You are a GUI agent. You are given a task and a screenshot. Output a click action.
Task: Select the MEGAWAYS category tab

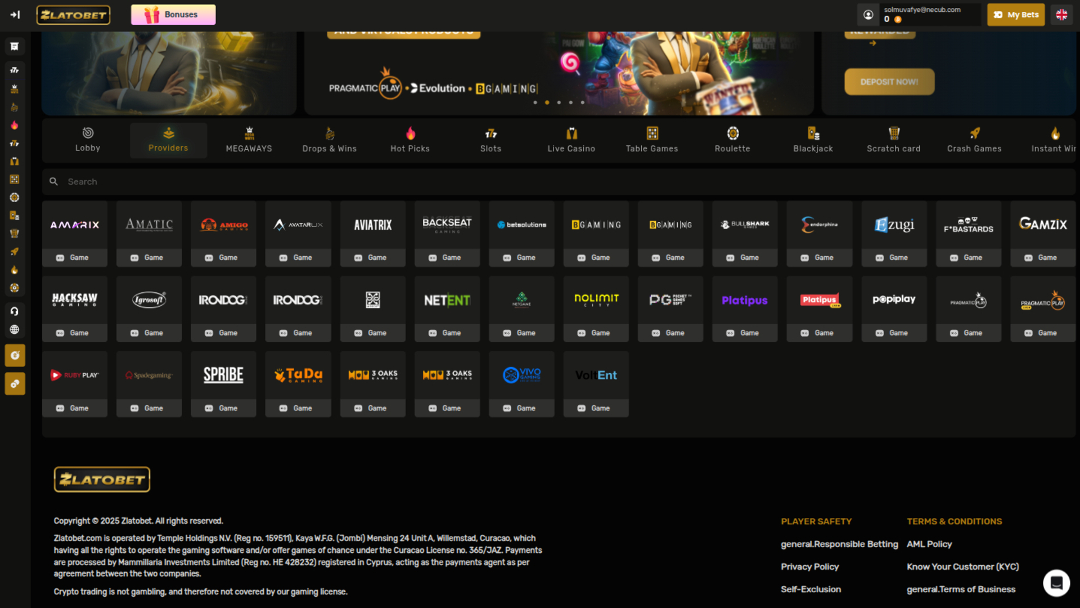[249, 140]
